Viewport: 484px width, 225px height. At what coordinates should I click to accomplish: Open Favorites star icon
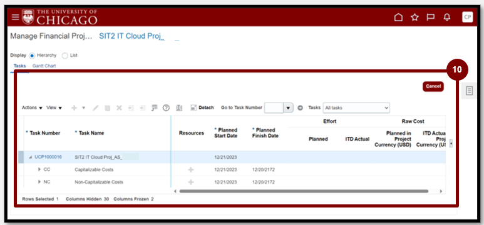pos(414,17)
